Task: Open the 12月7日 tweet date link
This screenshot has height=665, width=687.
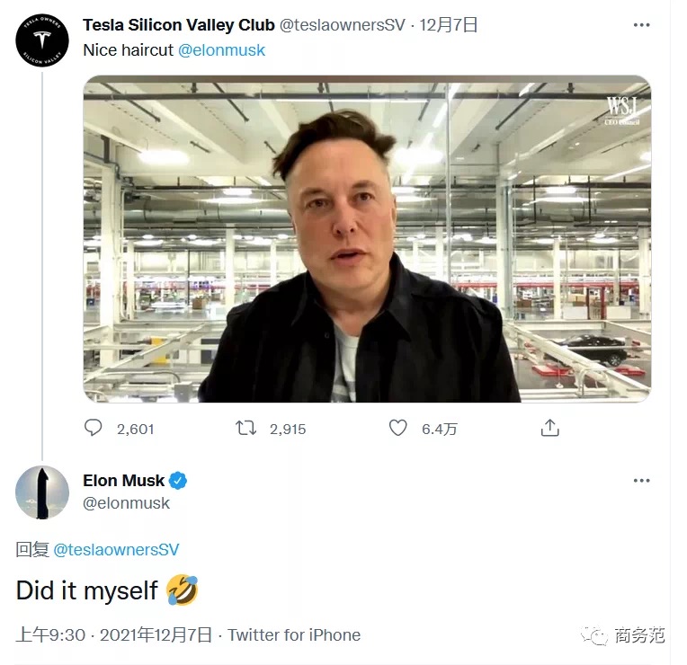Action: click(448, 25)
